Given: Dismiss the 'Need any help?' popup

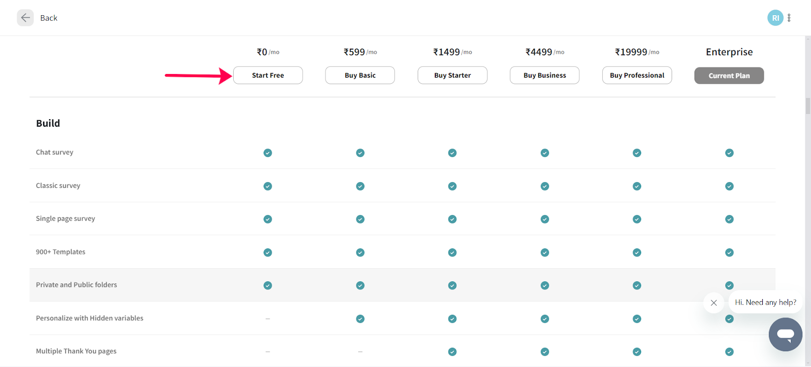Looking at the screenshot, I should [714, 303].
